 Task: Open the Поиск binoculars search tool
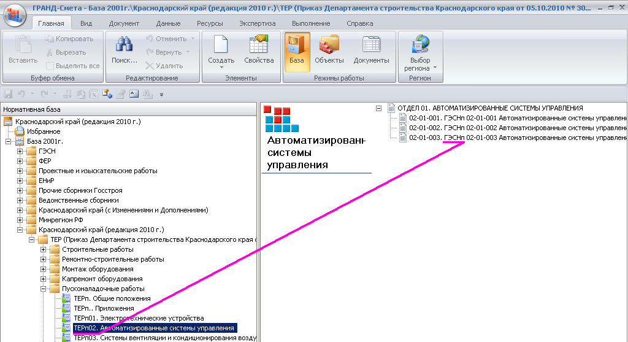coord(124,50)
